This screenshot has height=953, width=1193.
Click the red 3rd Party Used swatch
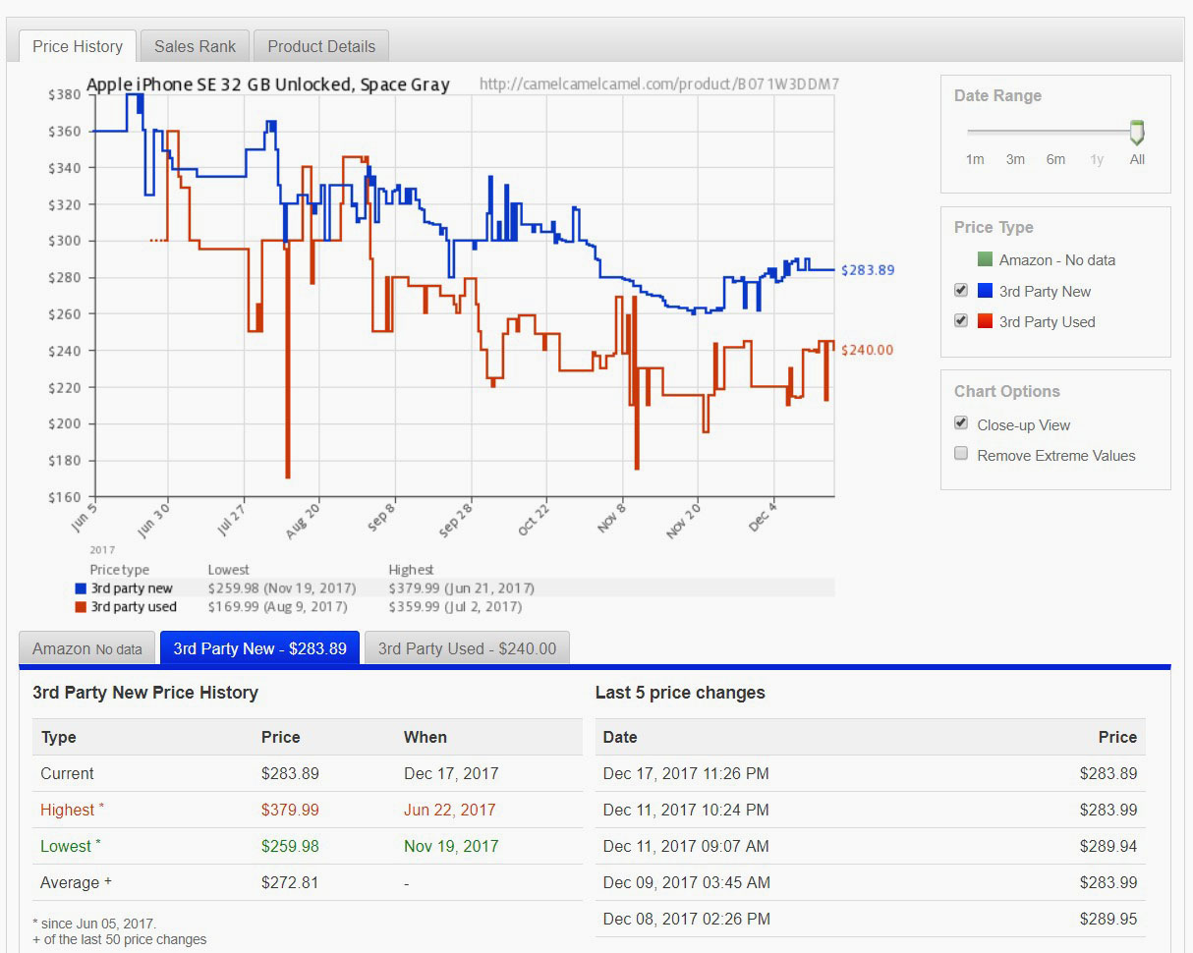985,321
